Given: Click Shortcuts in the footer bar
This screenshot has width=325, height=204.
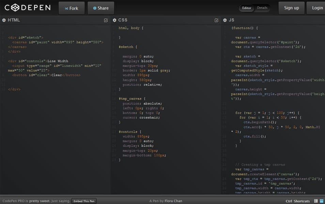Looking at the screenshot, I should click(x=303, y=201).
